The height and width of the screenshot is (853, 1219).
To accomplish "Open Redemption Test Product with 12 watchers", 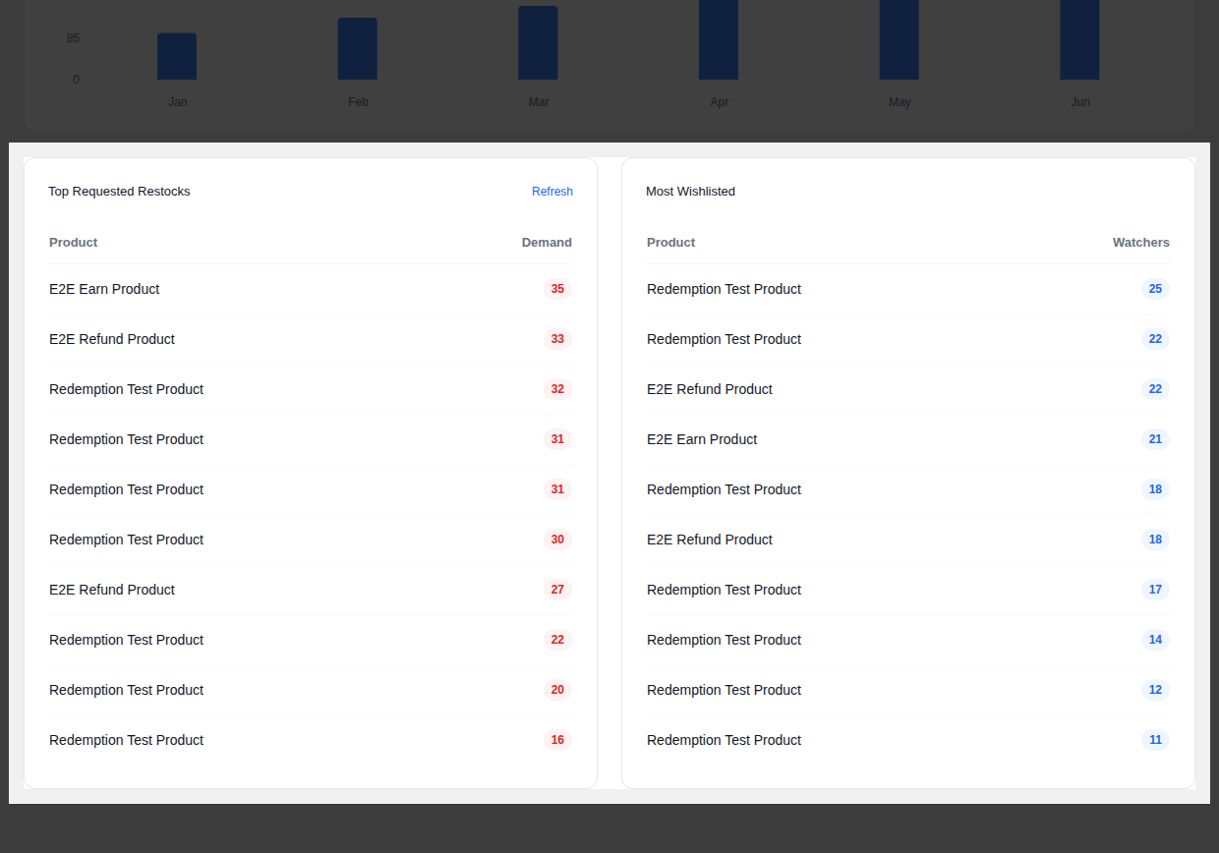I will coord(725,690).
